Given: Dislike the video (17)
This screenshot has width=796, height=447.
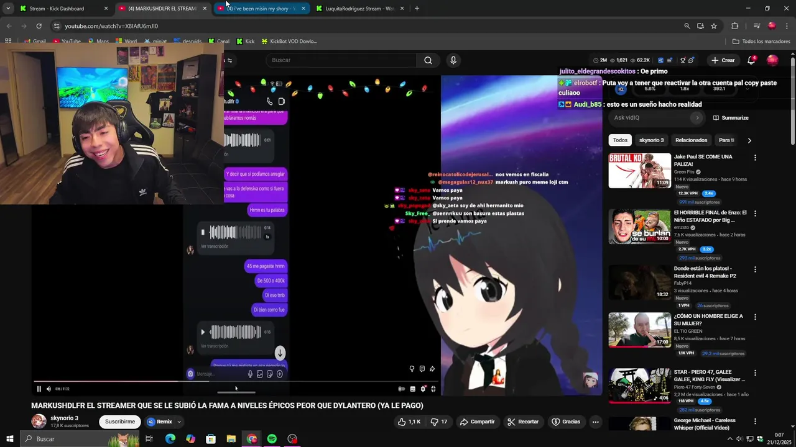Looking at the screenshot, I should [439, 422].
